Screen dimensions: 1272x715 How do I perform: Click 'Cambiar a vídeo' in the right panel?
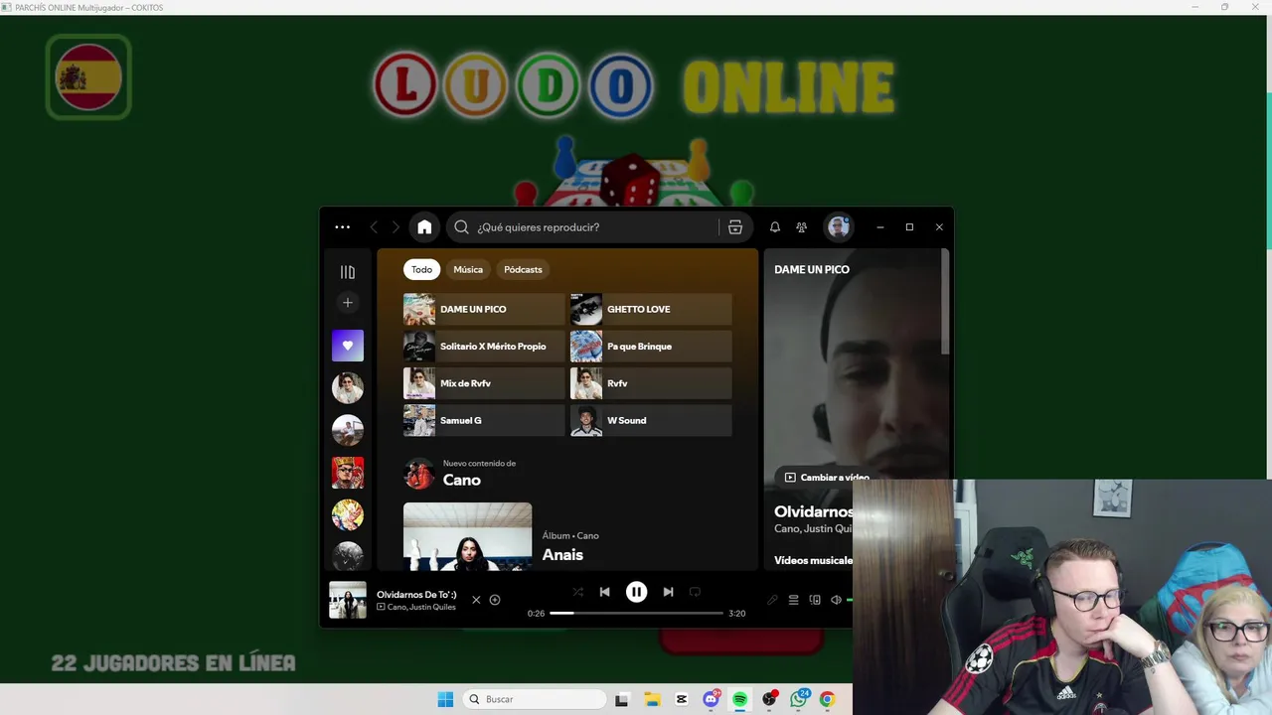(x=827, y=477)
